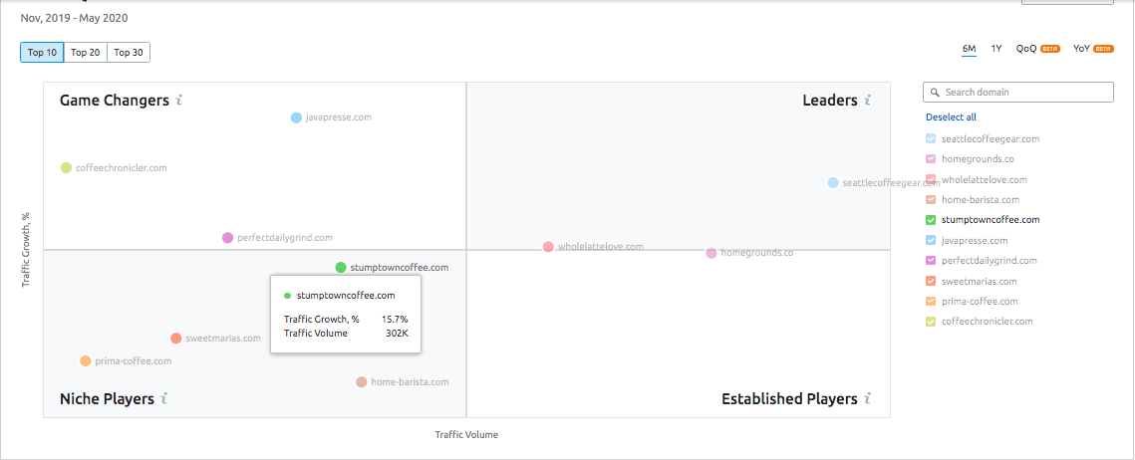Click the javapresse.com chart label
Screen dimensions: 1135x460
pos(339,117)
